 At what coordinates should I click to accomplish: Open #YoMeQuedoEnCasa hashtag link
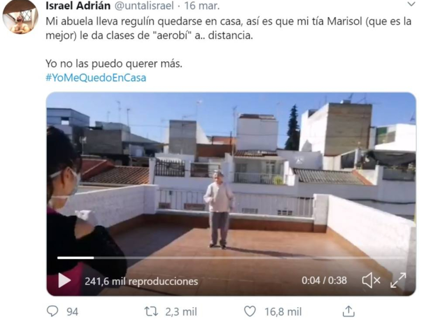point(96,78)
